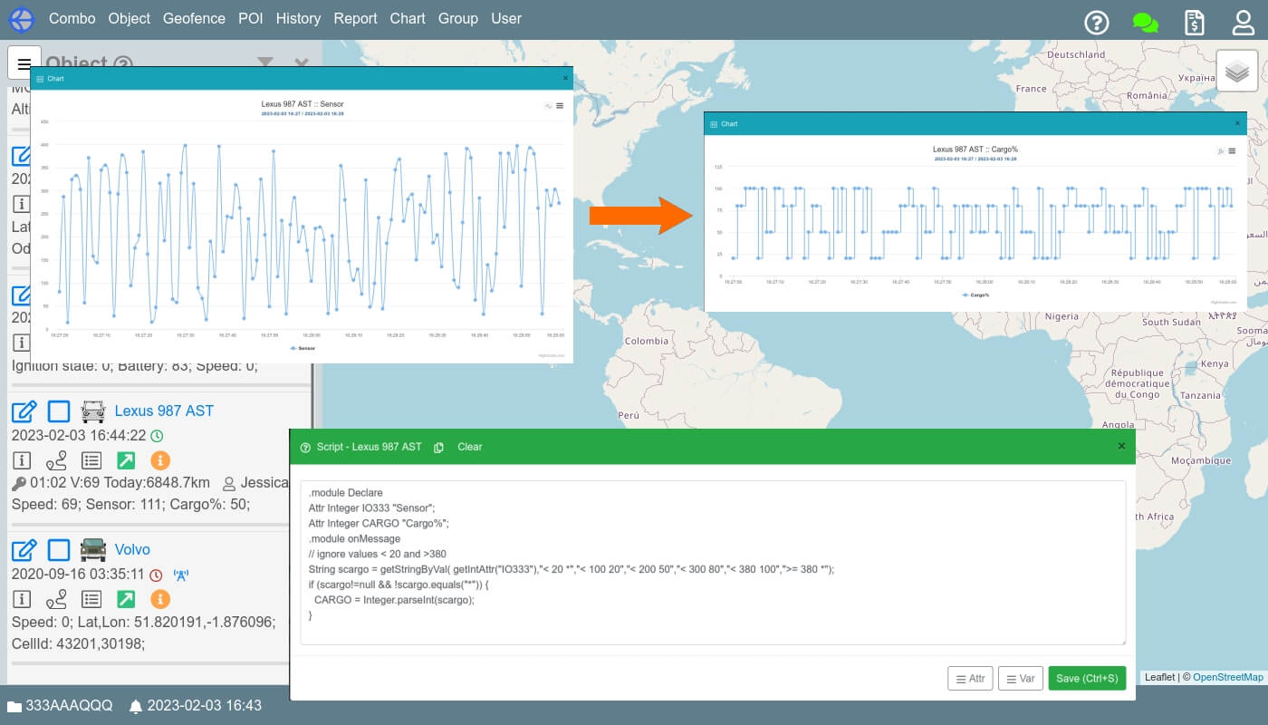Open the Cargo% chart context menu
1268x725 pixels.
[x=1233, y=151]
